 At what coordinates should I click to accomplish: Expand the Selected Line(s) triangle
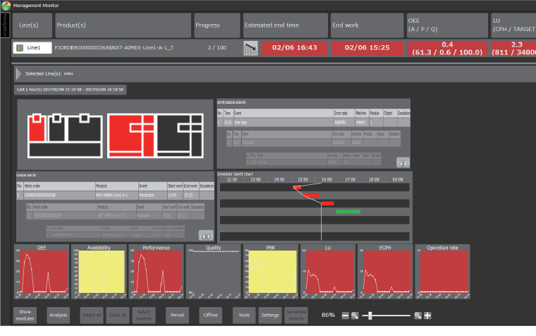point(19,73)
